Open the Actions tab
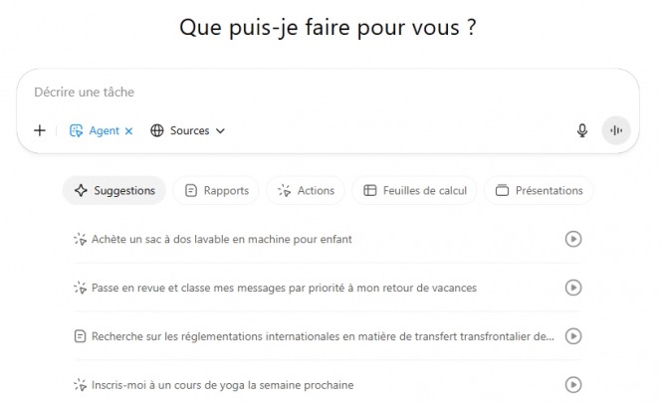 (306, 190)
